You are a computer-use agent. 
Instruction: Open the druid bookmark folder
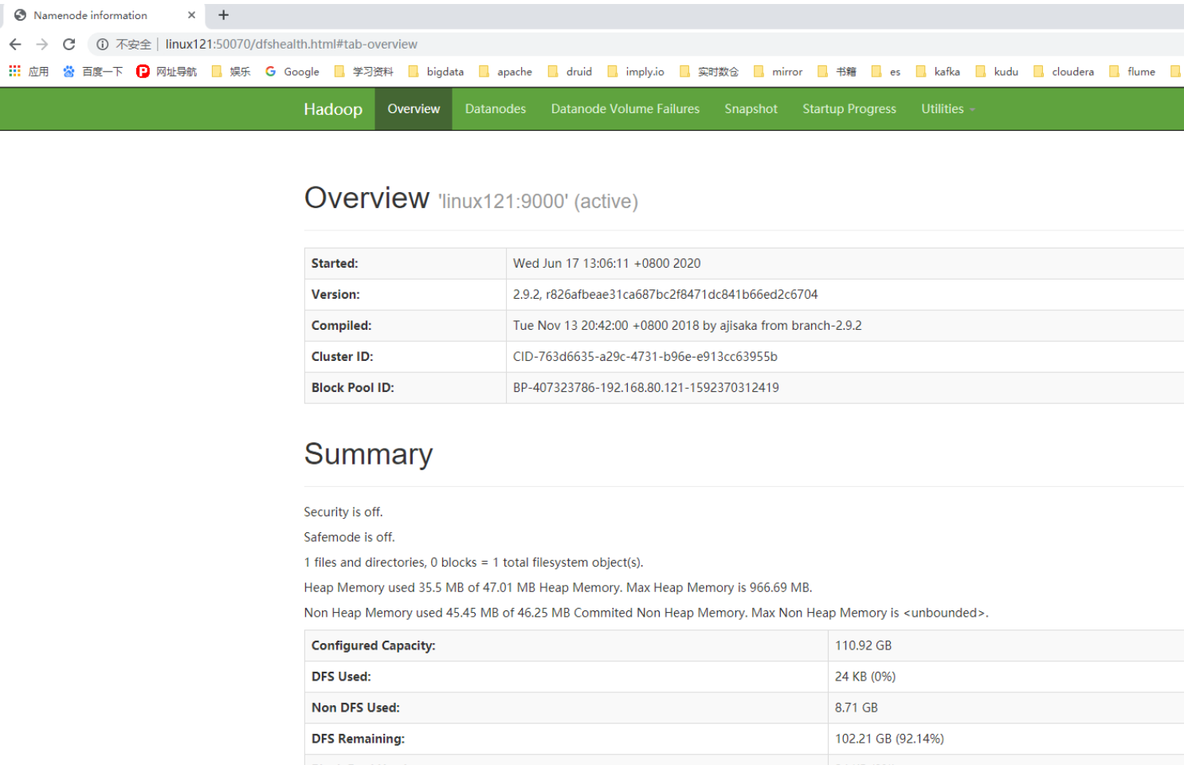pos(570,71)
